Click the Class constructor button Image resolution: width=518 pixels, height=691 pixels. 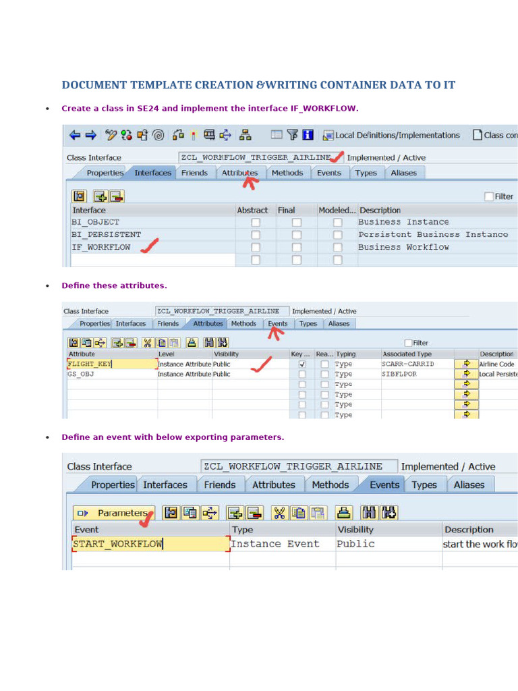click(495, 135)
